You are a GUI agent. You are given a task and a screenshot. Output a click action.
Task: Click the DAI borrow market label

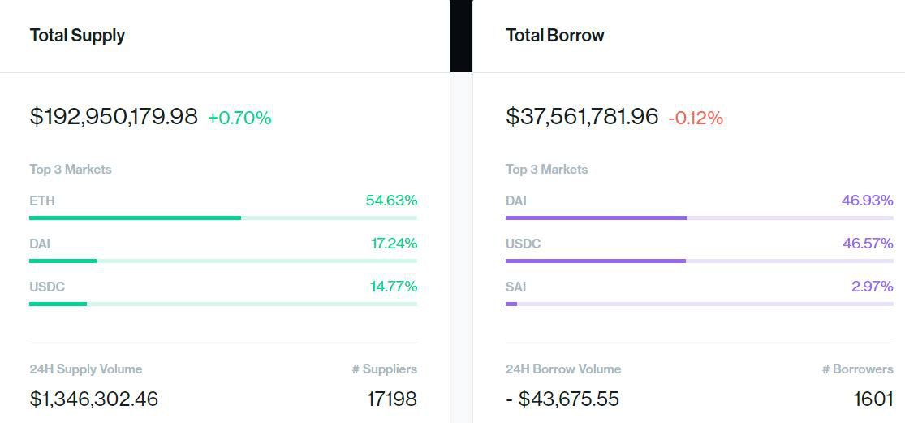click(516, 201)
